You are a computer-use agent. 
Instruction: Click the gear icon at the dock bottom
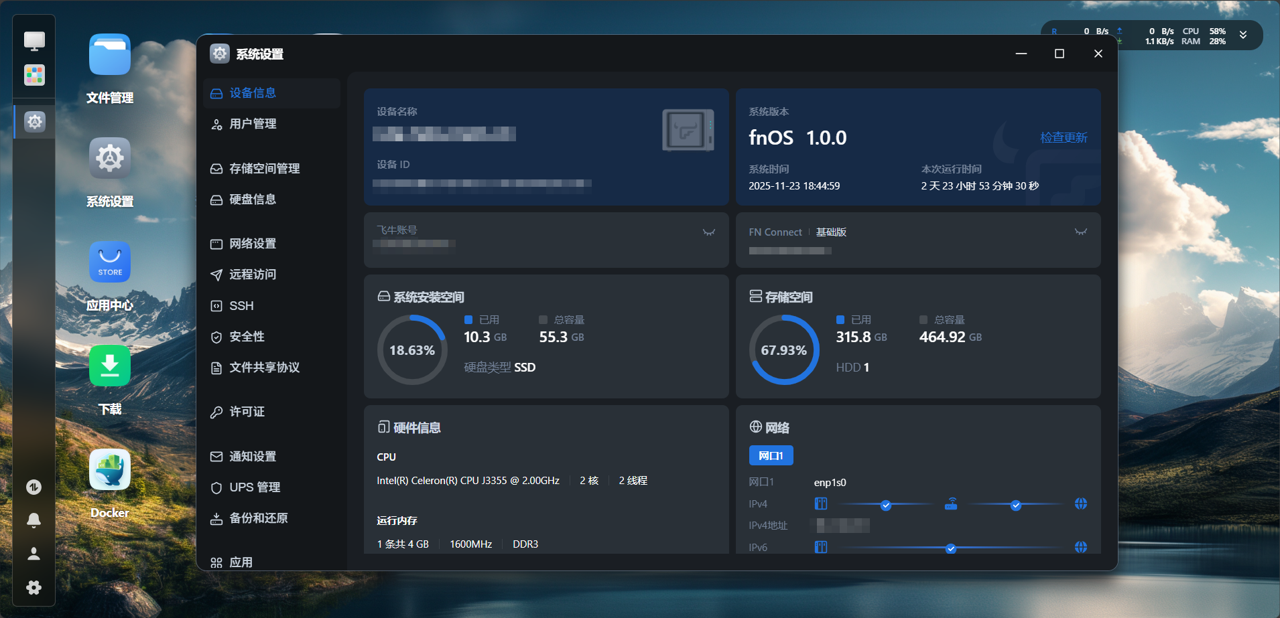tap(34, 587)
